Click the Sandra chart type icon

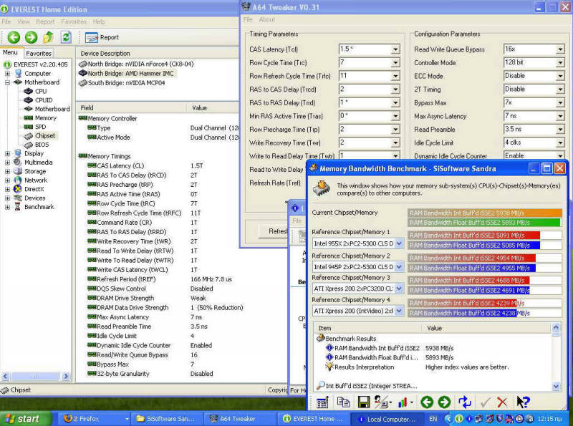(x=404, y=402)
